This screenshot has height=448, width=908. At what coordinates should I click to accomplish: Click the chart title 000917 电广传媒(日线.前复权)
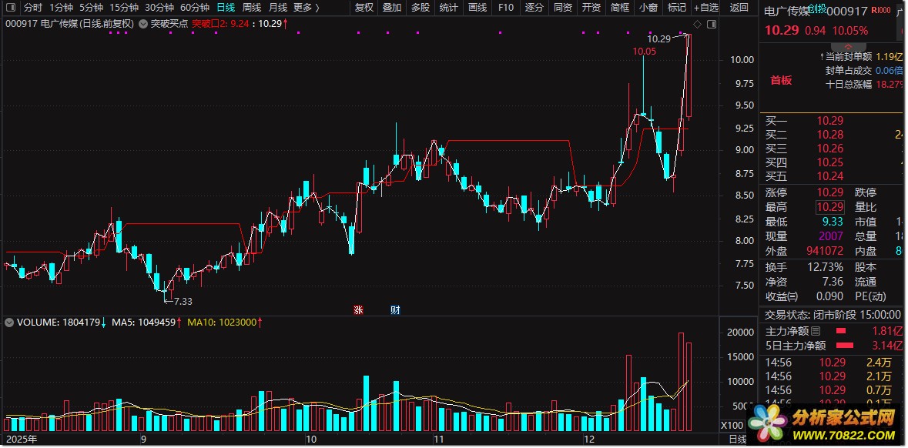(x=70, y=25)
